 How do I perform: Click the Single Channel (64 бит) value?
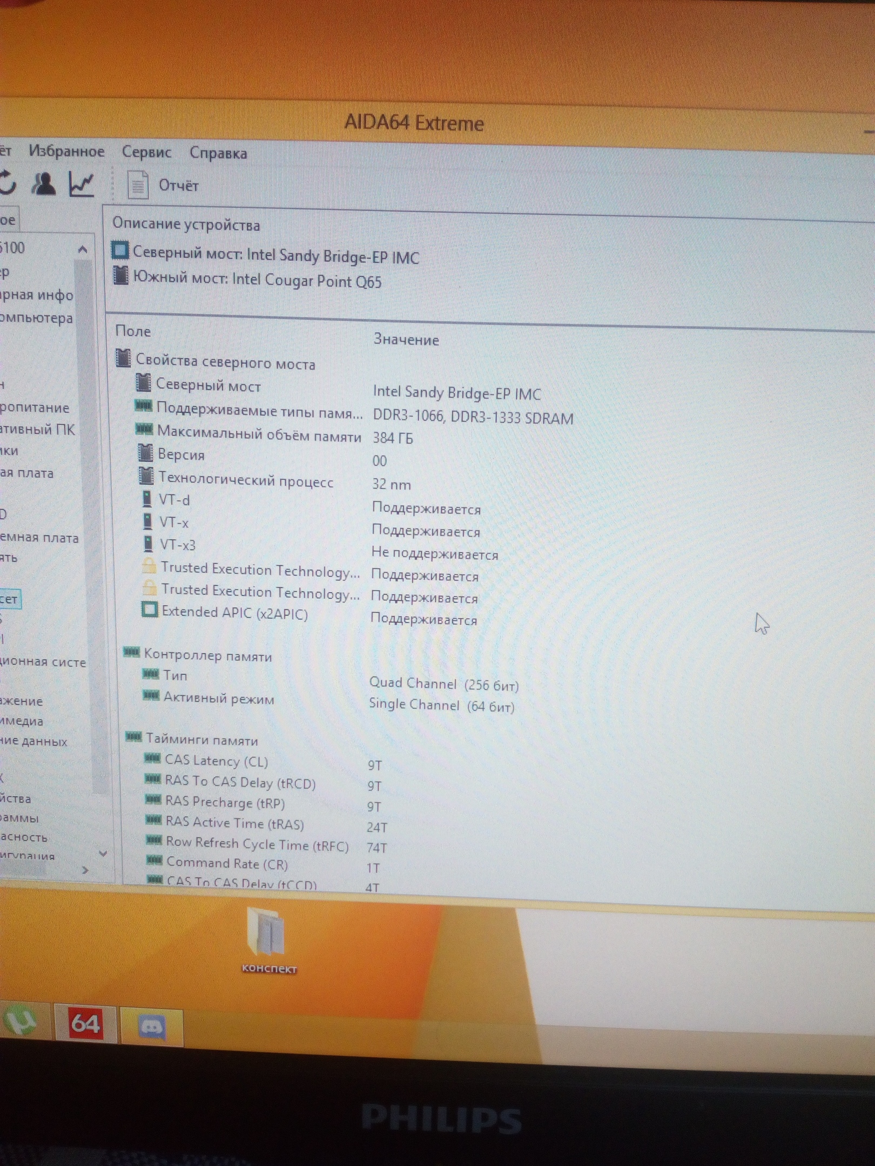[x=442, y=705]
